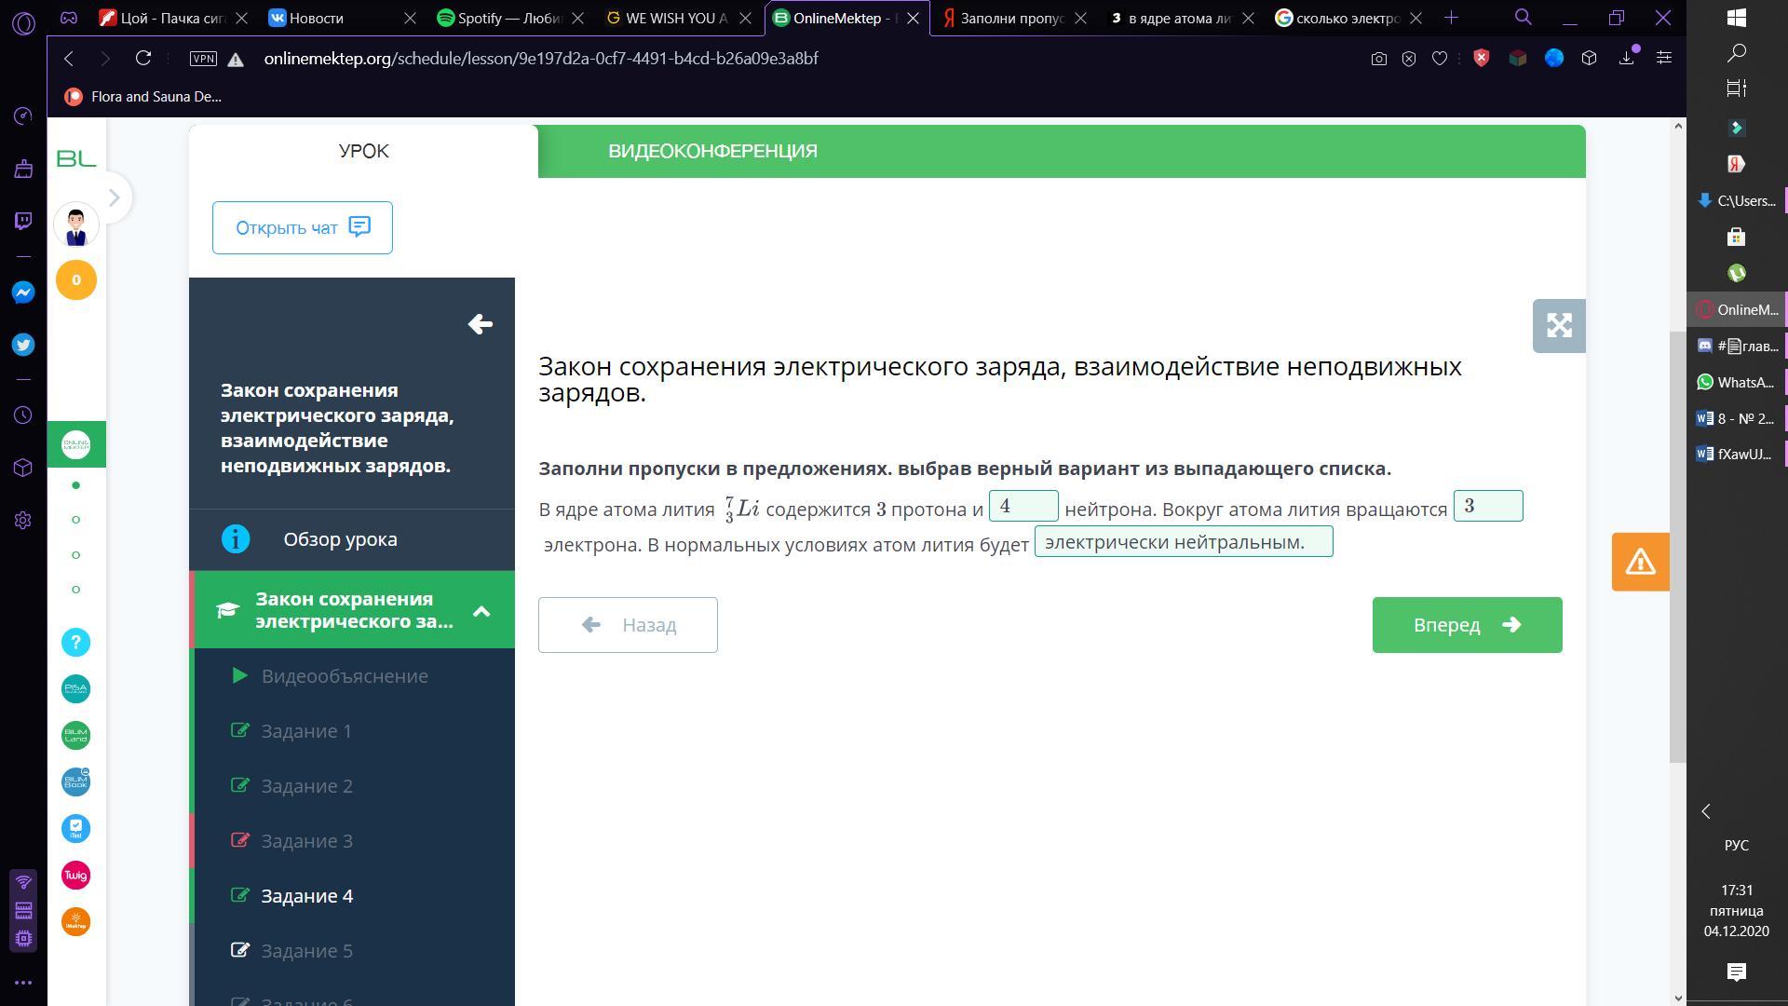Click the Открыть чат button

pos(302,227)
